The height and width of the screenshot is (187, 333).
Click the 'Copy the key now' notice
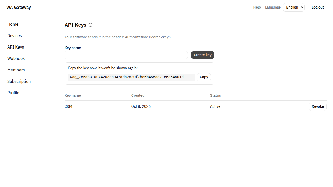[103, 68]
